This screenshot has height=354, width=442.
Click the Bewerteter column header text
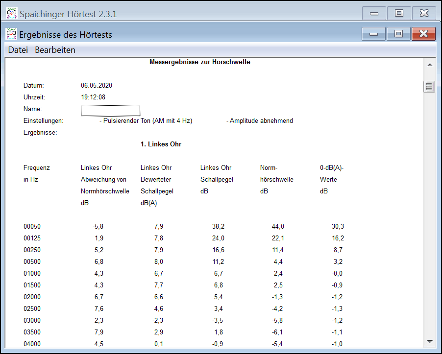pyautogui.click(x=156, y=179)
